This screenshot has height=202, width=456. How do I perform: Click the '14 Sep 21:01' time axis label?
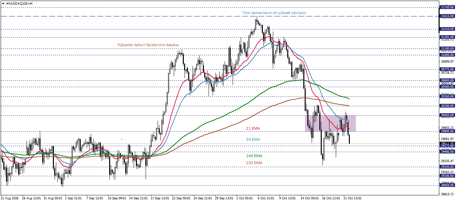(139, 198)
